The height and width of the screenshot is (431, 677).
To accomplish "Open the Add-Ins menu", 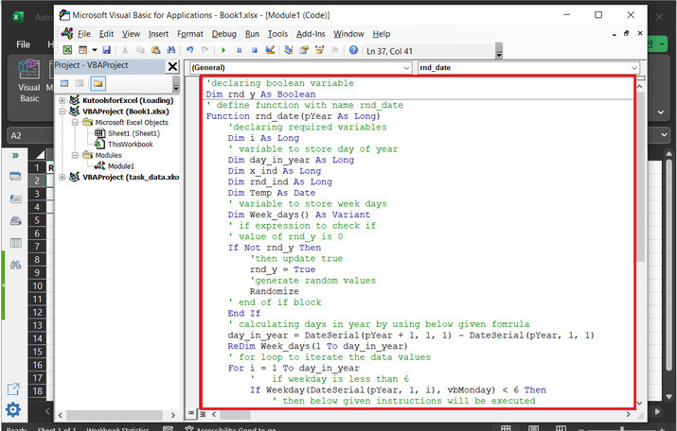I will tap(311, 34).
